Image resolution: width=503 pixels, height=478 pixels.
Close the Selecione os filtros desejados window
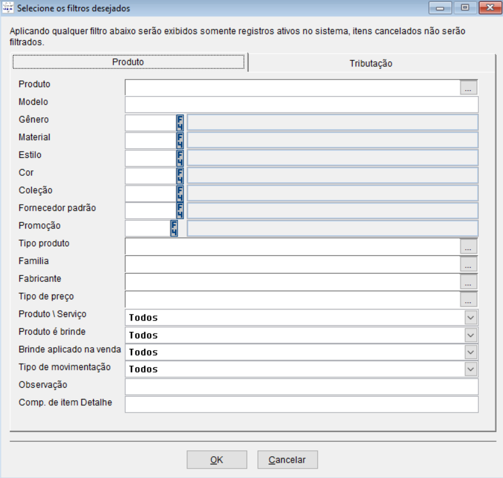[x=490, y=8]
